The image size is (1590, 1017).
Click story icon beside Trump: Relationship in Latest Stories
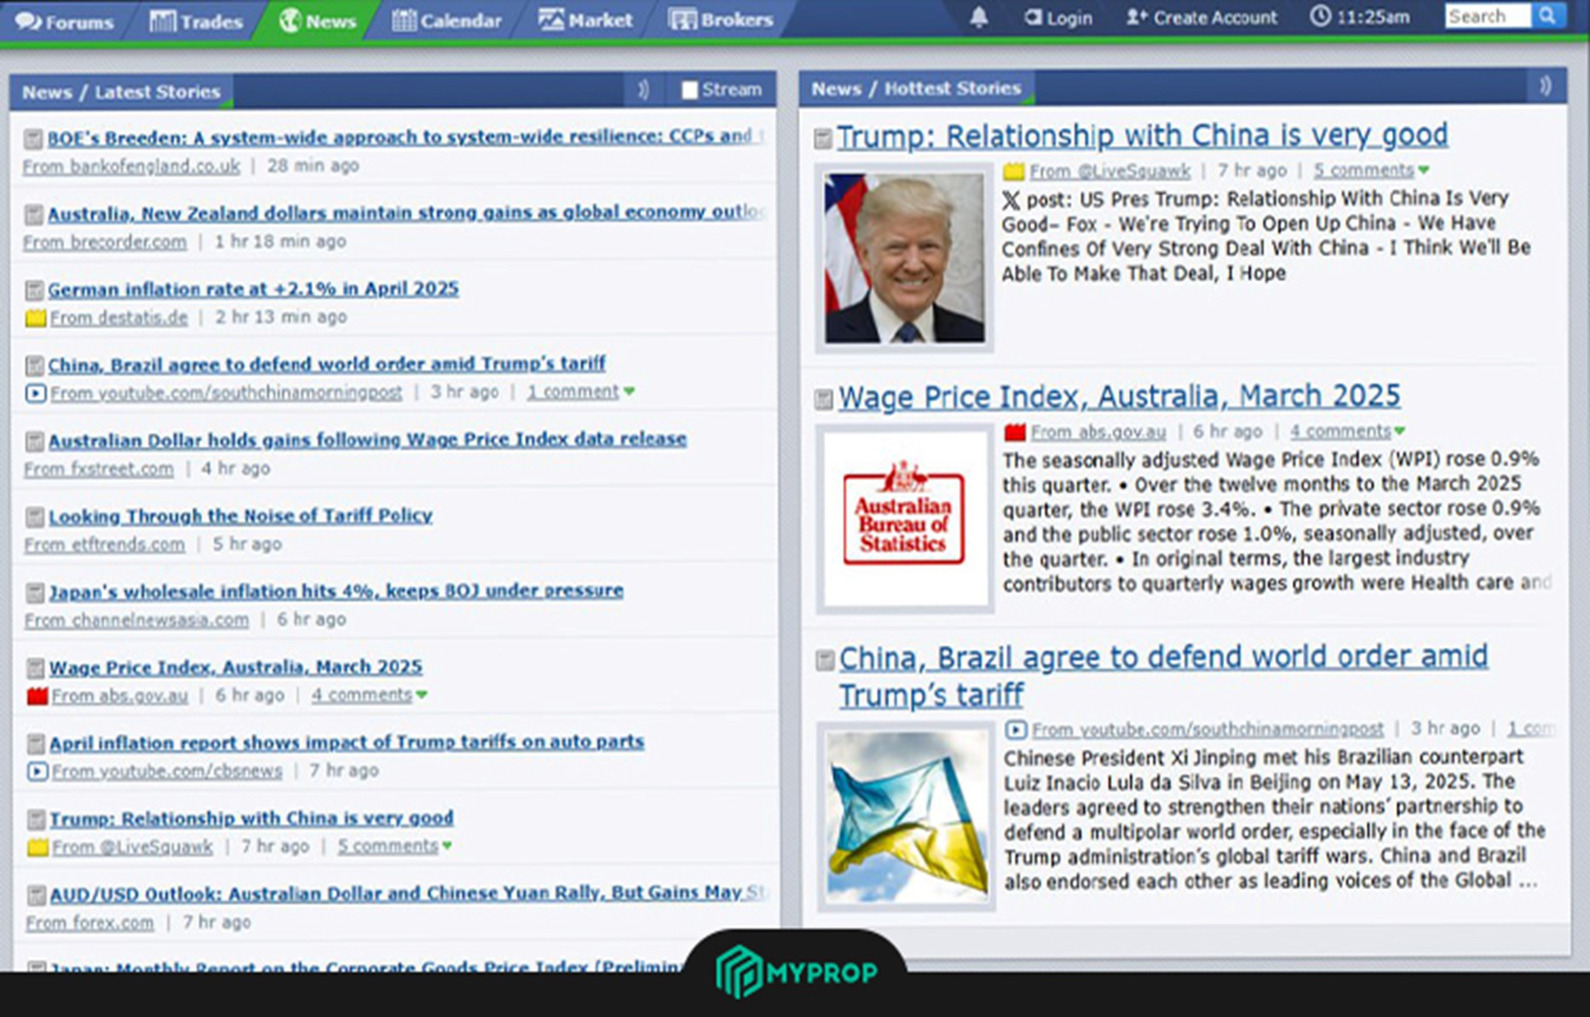pos(36,819)
